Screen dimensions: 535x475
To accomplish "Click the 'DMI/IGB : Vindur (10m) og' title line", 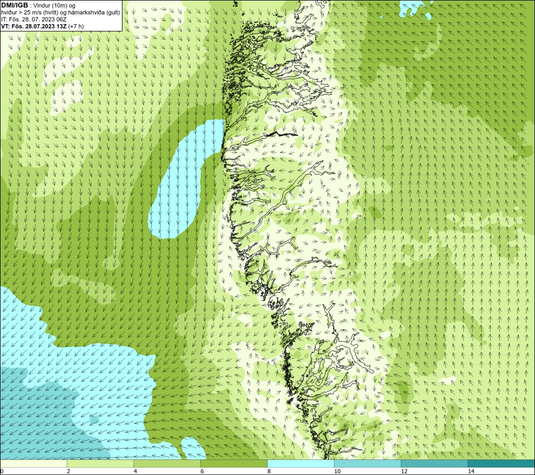I will [38, 5].
